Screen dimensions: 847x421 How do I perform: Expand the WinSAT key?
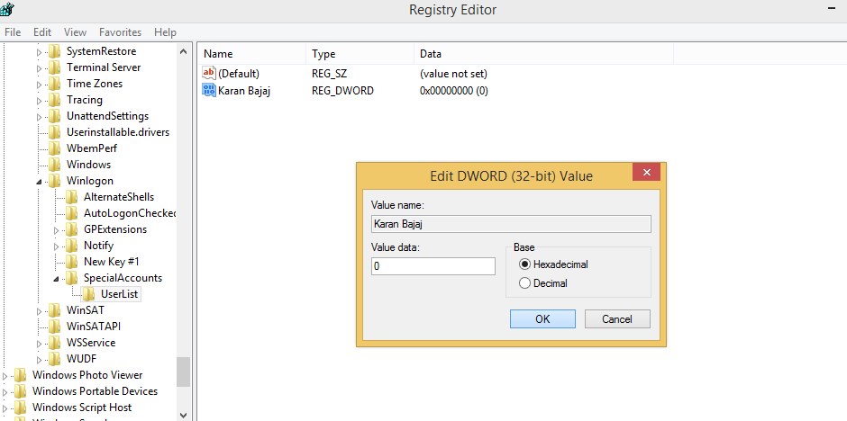pos(39,311)
